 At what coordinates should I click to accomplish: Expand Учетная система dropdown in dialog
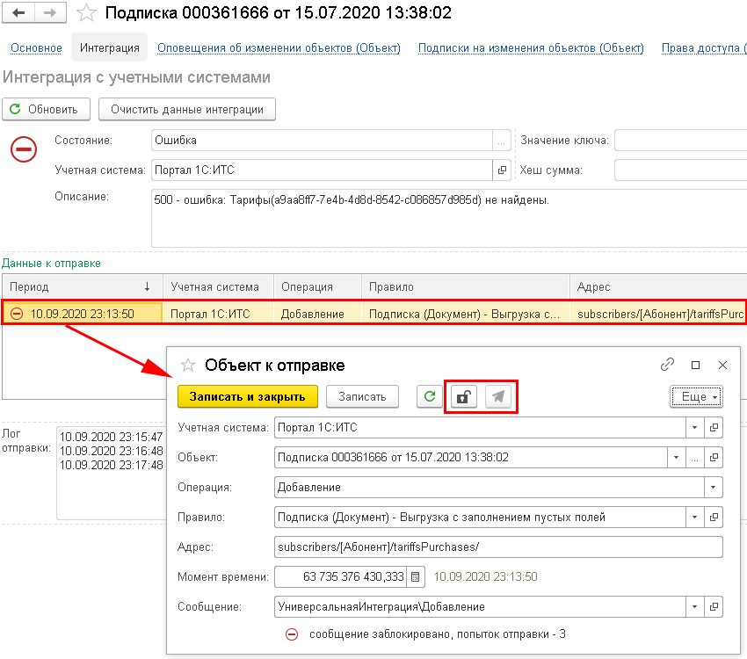pos(694,428)
